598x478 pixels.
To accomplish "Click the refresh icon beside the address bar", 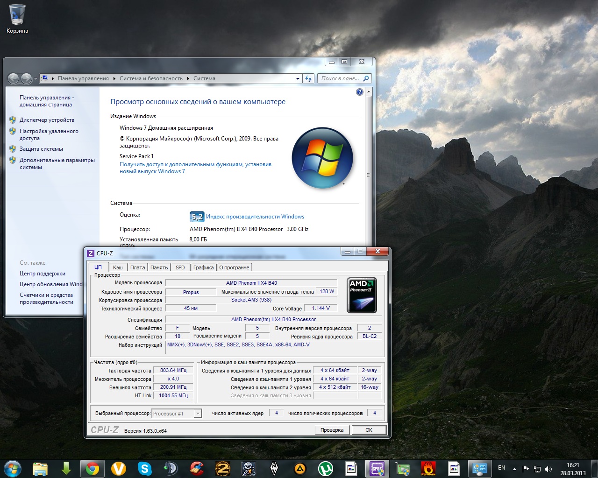I will 308,78.
